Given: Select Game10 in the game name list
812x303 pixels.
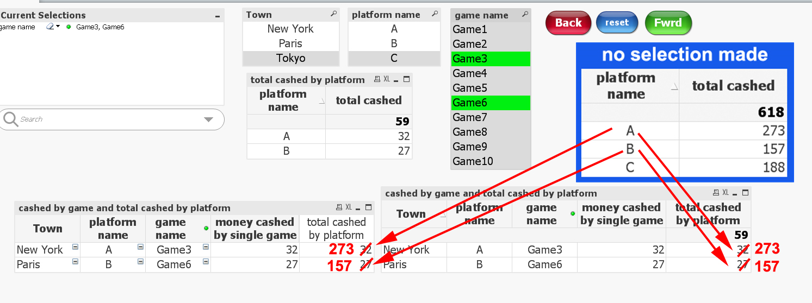Looking at the screenshot, I should 491,161.
